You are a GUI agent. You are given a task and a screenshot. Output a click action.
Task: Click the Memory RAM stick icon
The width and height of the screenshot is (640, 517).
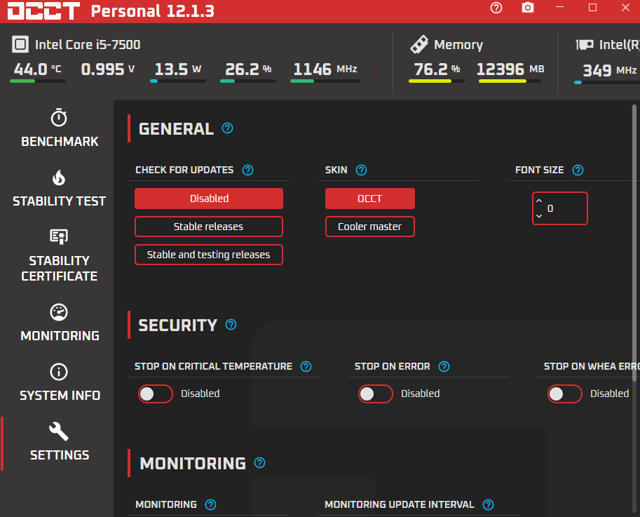[419, 44]
